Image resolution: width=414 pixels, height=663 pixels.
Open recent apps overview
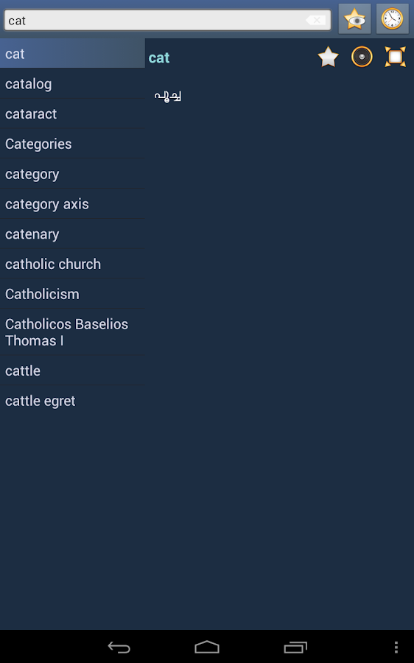[295, 647]
